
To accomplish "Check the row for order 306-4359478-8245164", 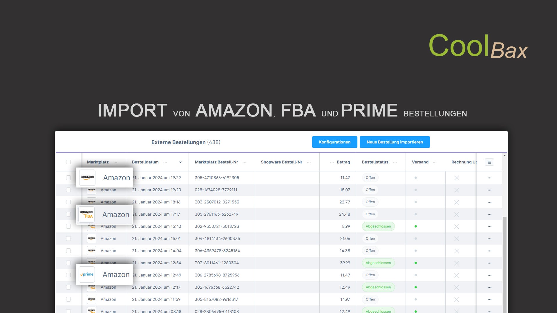I will [68, 251].
